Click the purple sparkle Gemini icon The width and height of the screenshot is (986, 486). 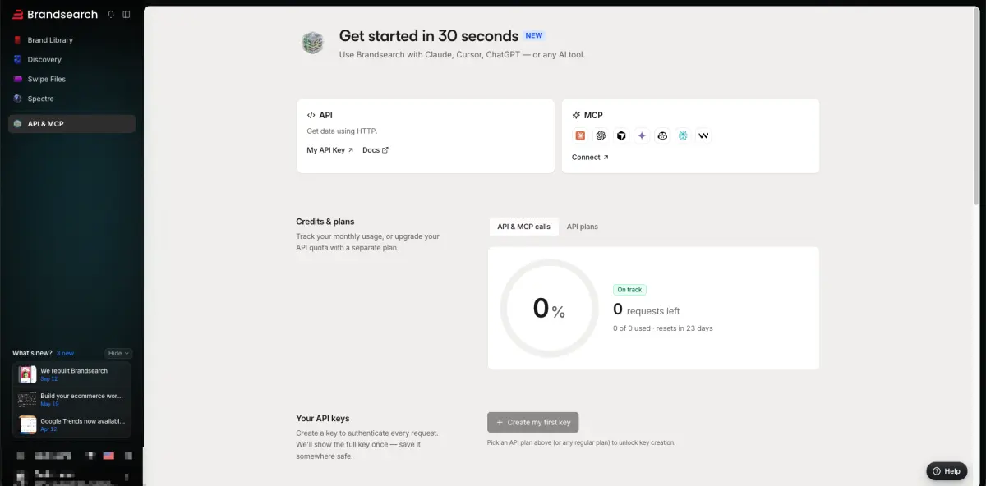click(x=642, y=135)
